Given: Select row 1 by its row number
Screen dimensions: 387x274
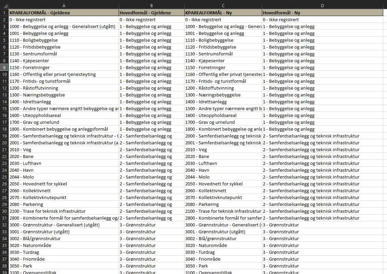Looking at the screenshot, I should tap(4, 13).
